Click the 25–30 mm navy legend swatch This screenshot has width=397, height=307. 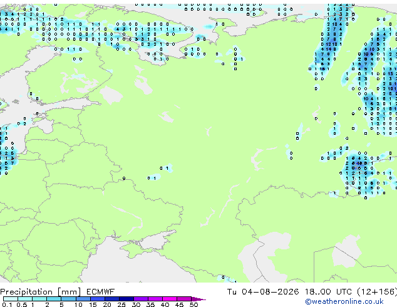coord(126,299)
